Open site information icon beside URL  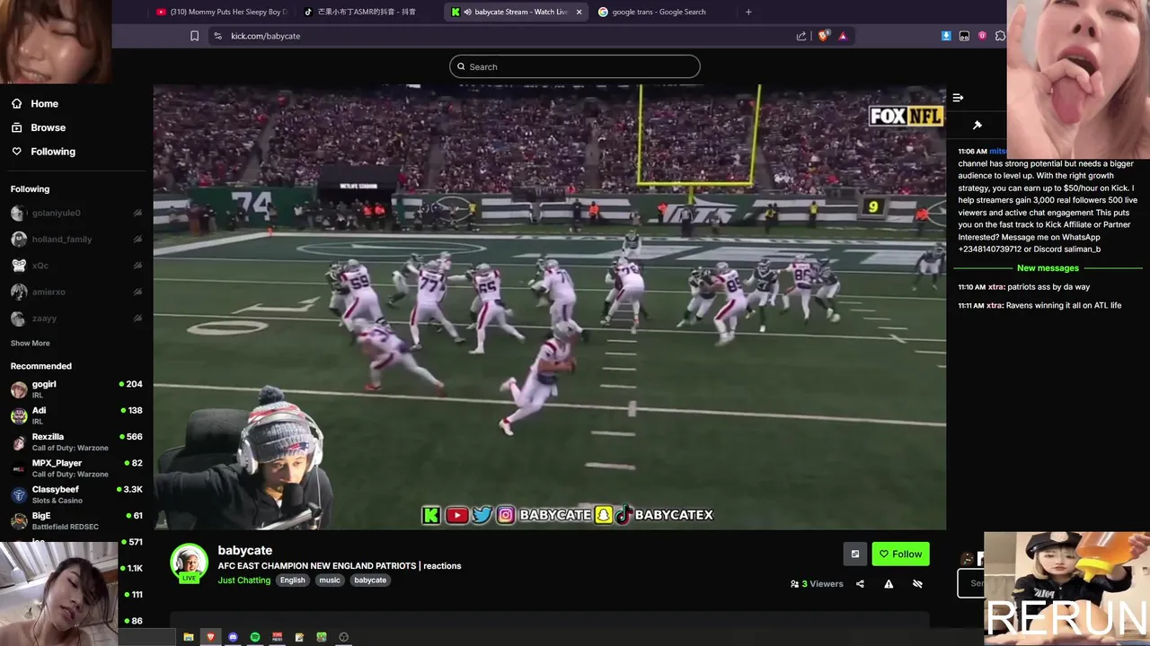tap(217, 36)
